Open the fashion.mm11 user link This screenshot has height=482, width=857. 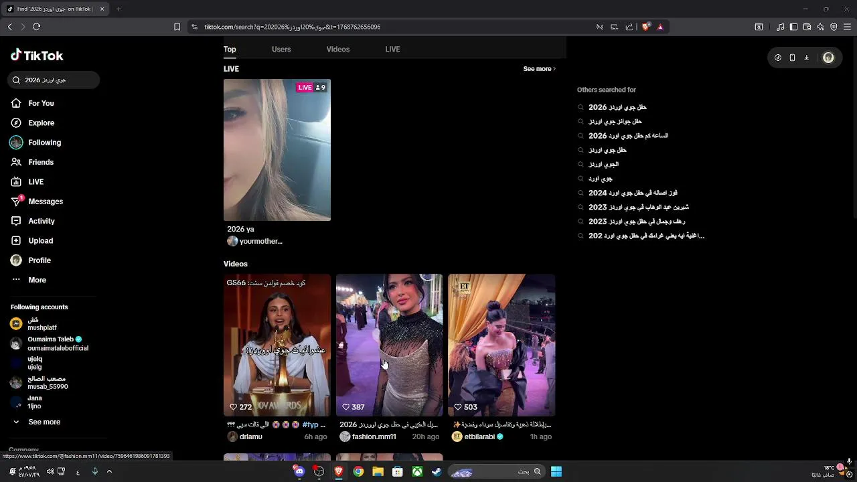click(368, 436)
